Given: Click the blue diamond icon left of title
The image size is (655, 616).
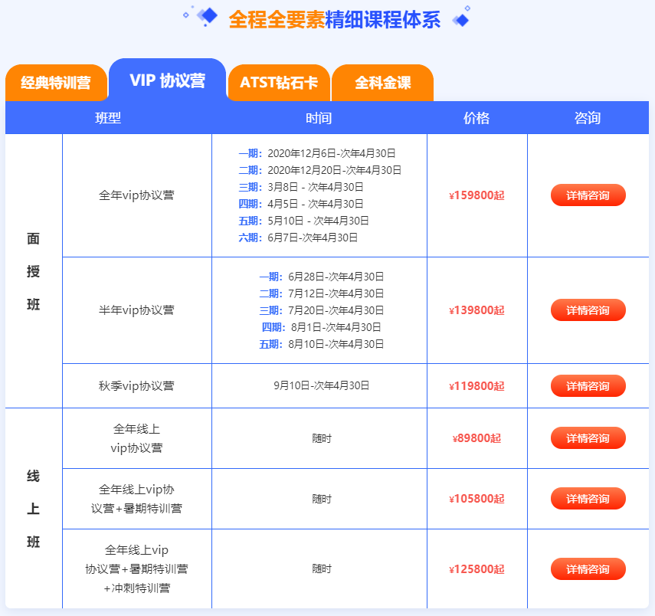Looking at the screenshot, I should click(205, 16).
